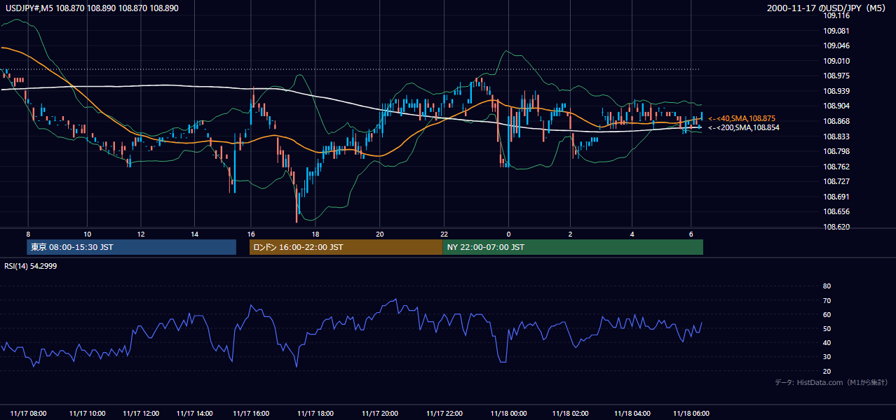Click the hour 22 tick on price chart
The width and height of the screenshot is (896, 420).
pos(444,234)
